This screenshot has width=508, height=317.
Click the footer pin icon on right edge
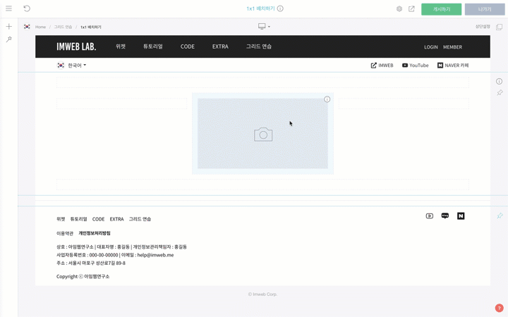pyautogui.click(x=500, y=216)
